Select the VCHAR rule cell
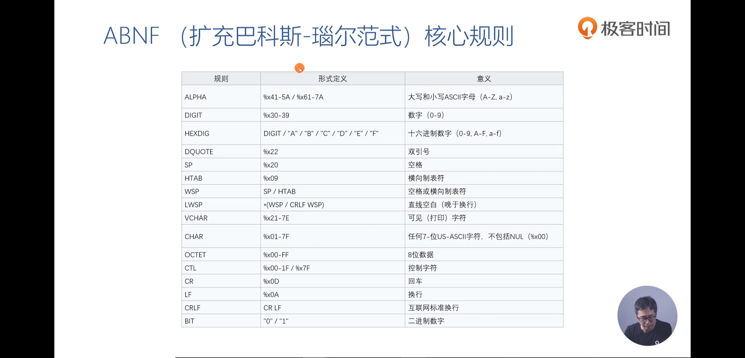The image size is (745, 358). [x=221, y=218]
